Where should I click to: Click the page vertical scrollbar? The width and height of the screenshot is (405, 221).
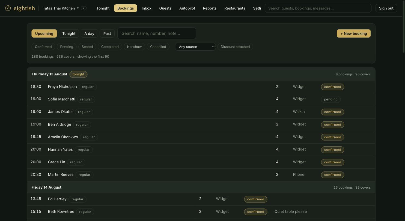point(404,27)
